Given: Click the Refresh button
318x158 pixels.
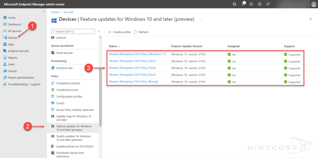Looking at the screenshot, I should tap(141, 32).
